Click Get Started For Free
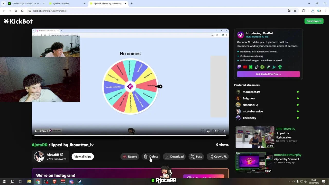329x185 pixels. [268, 74]
